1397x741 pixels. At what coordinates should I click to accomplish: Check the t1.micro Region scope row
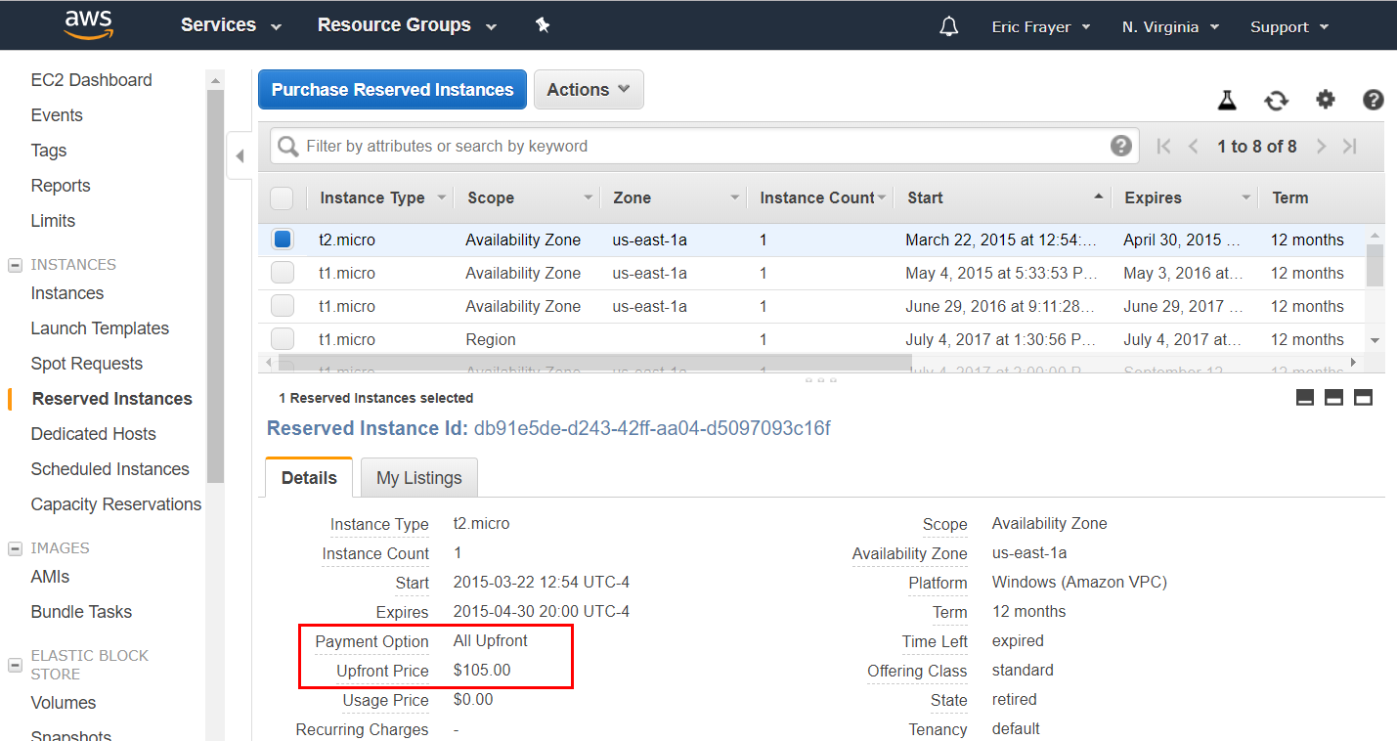point(283,339)
